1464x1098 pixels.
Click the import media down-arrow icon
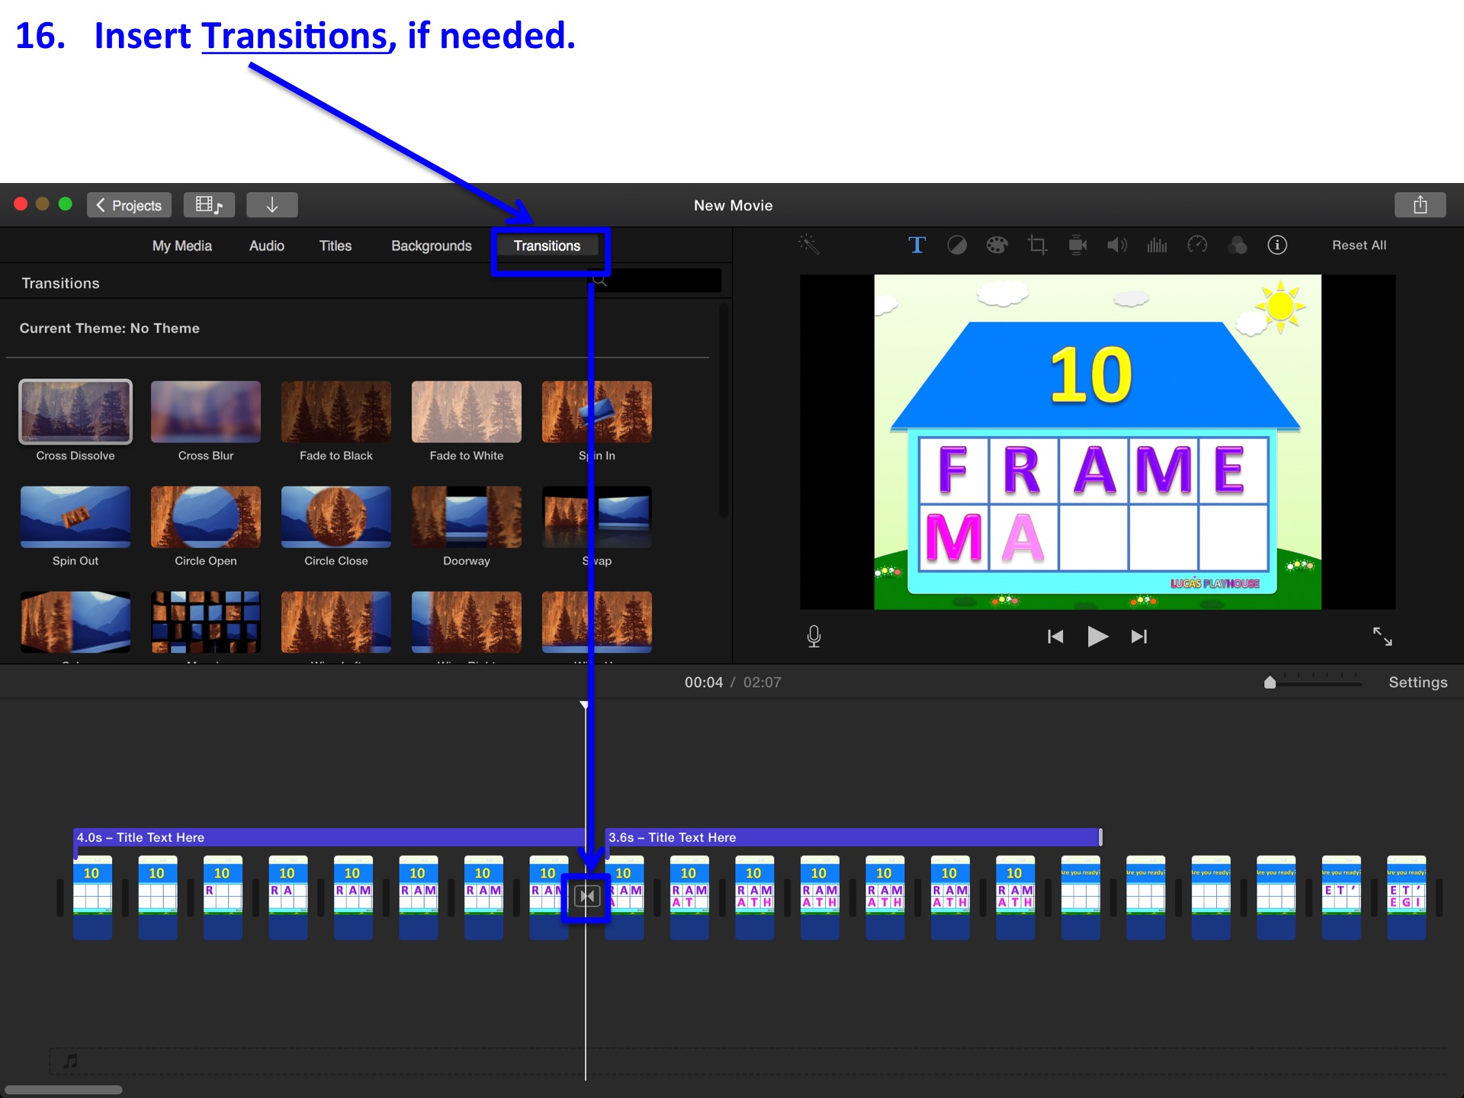(271, 205)
